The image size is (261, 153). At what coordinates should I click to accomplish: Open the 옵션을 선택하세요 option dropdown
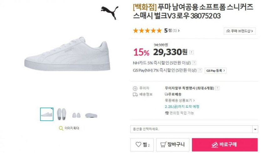tap(194, 129)
